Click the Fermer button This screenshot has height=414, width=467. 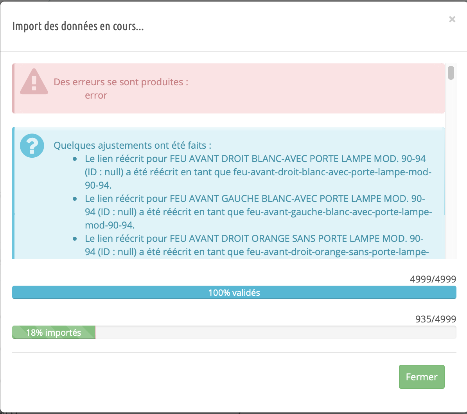click(x=421, y=377)
